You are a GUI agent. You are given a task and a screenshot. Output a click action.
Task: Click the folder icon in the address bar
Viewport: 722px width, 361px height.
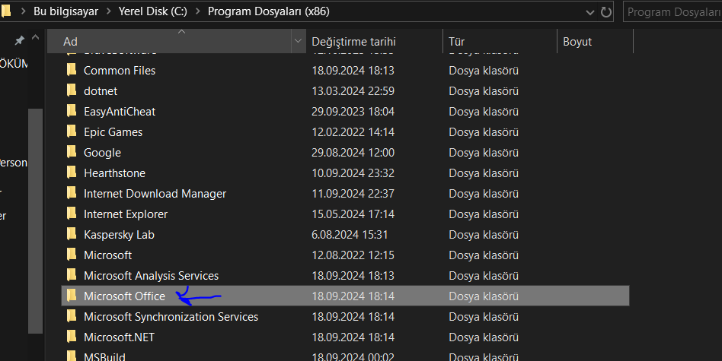click(8, 12)
